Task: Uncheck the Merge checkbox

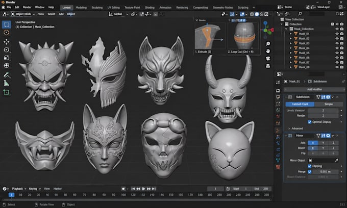Action: 310,172
